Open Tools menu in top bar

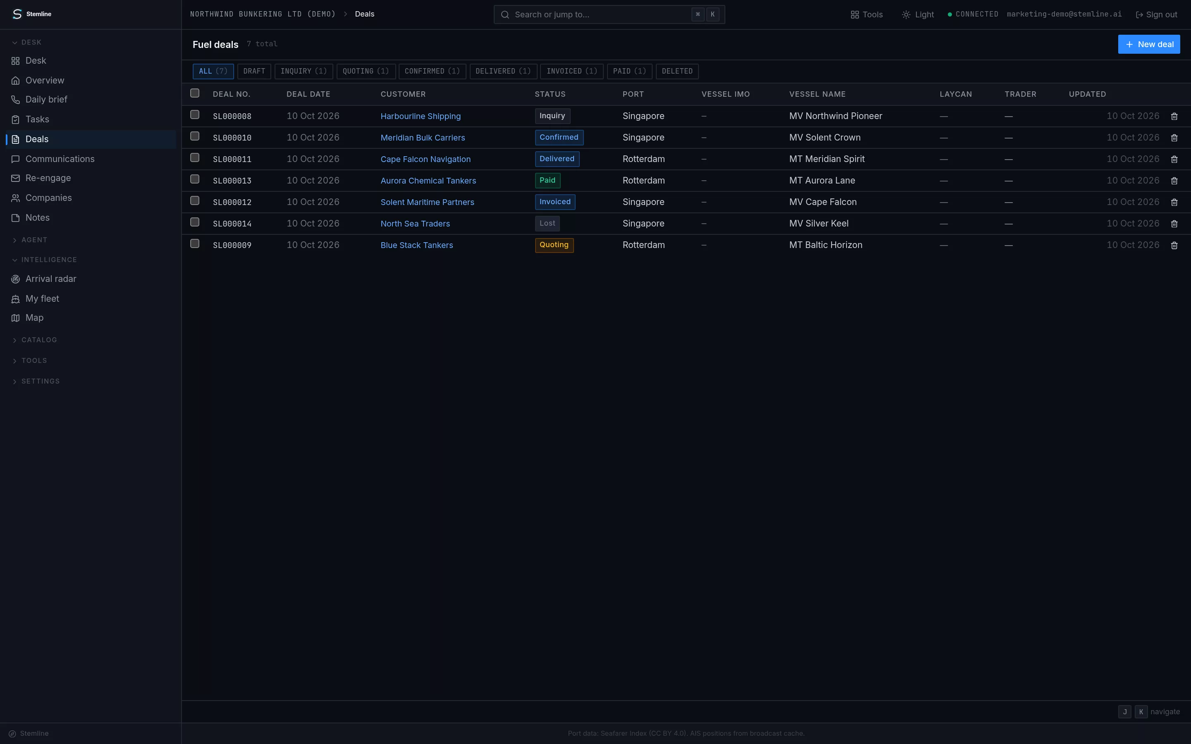(x=866, y=15)
